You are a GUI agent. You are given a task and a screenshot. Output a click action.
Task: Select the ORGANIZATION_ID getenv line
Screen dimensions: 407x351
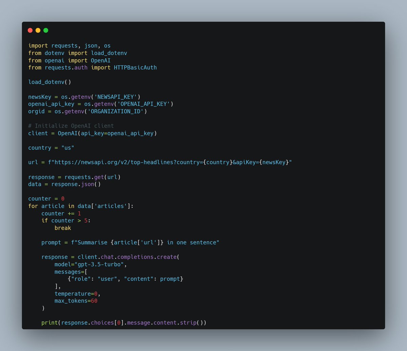click(x=88, y=111)
